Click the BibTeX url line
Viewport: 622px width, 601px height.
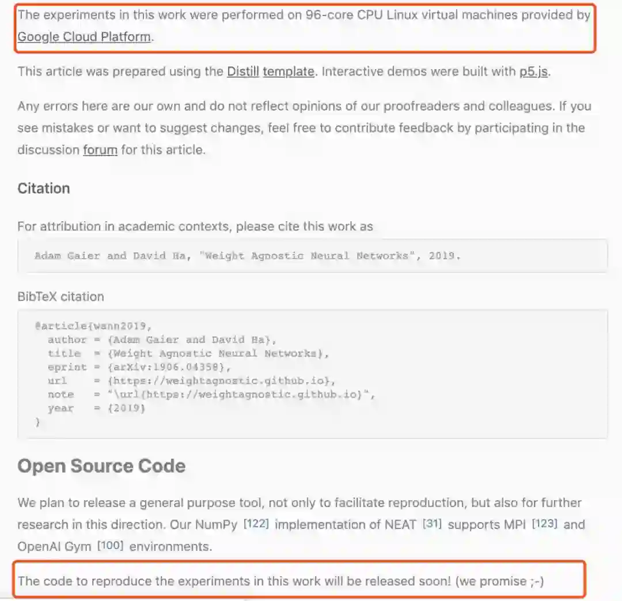[x=190, y=381]
